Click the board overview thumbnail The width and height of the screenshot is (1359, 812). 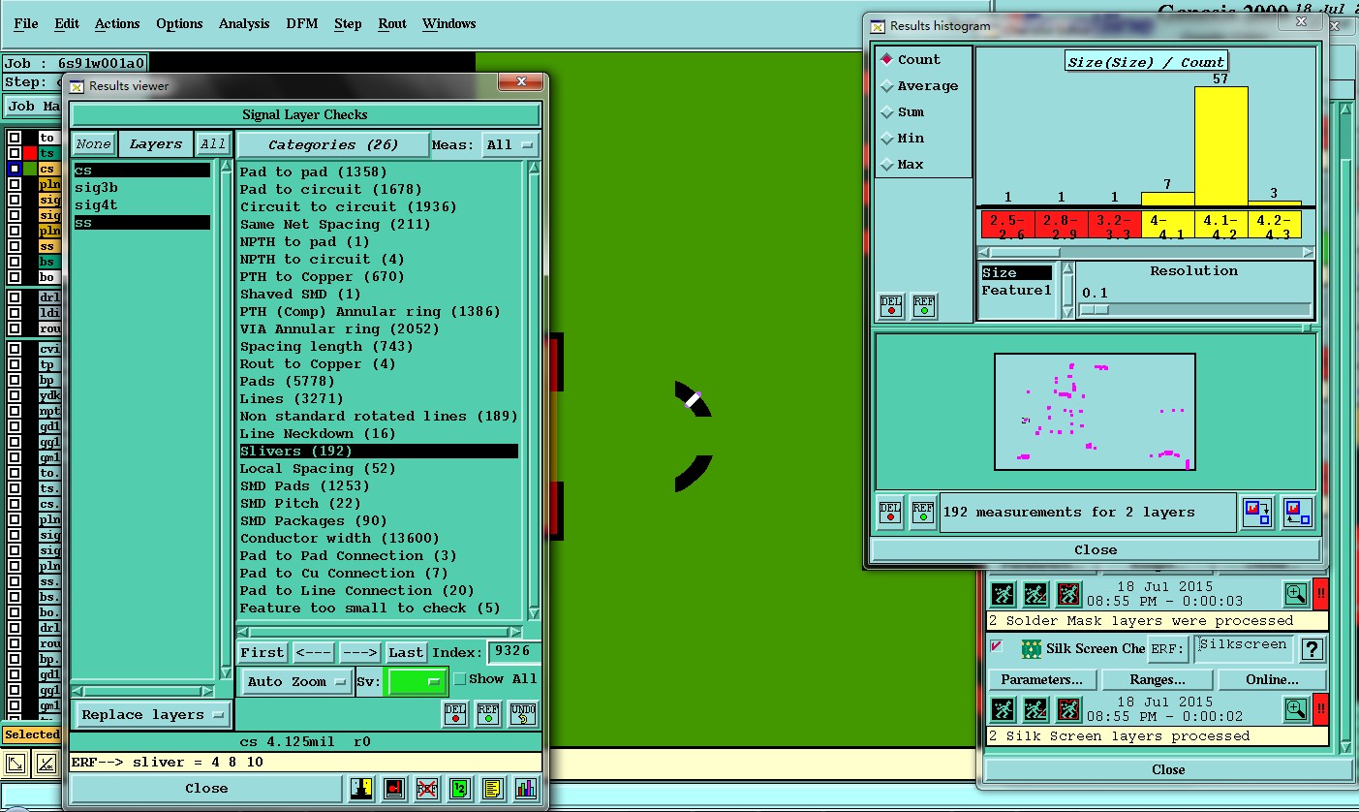pyautogui.click(x=1095, y=412)
